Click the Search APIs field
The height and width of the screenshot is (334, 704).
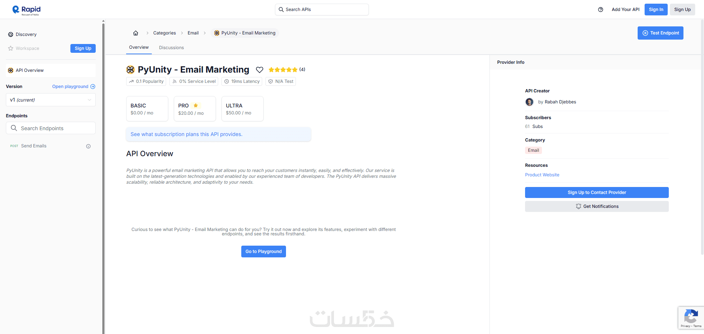pos(322,10)
